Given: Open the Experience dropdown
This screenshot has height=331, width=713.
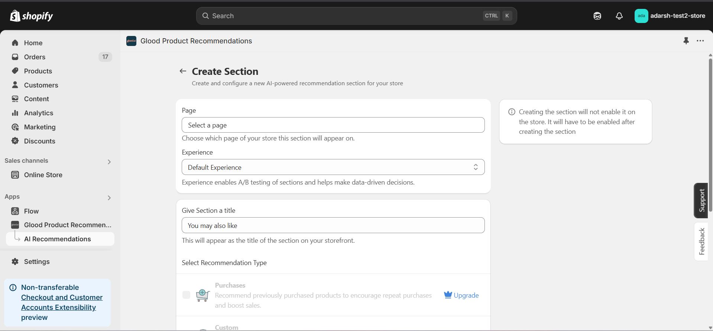Looking at the screenshot, I should coord(333,167).
